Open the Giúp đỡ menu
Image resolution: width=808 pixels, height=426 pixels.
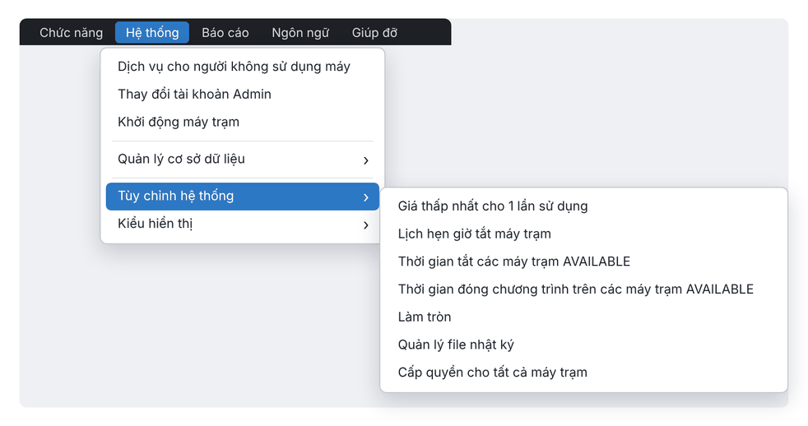[x=374, y=32]
